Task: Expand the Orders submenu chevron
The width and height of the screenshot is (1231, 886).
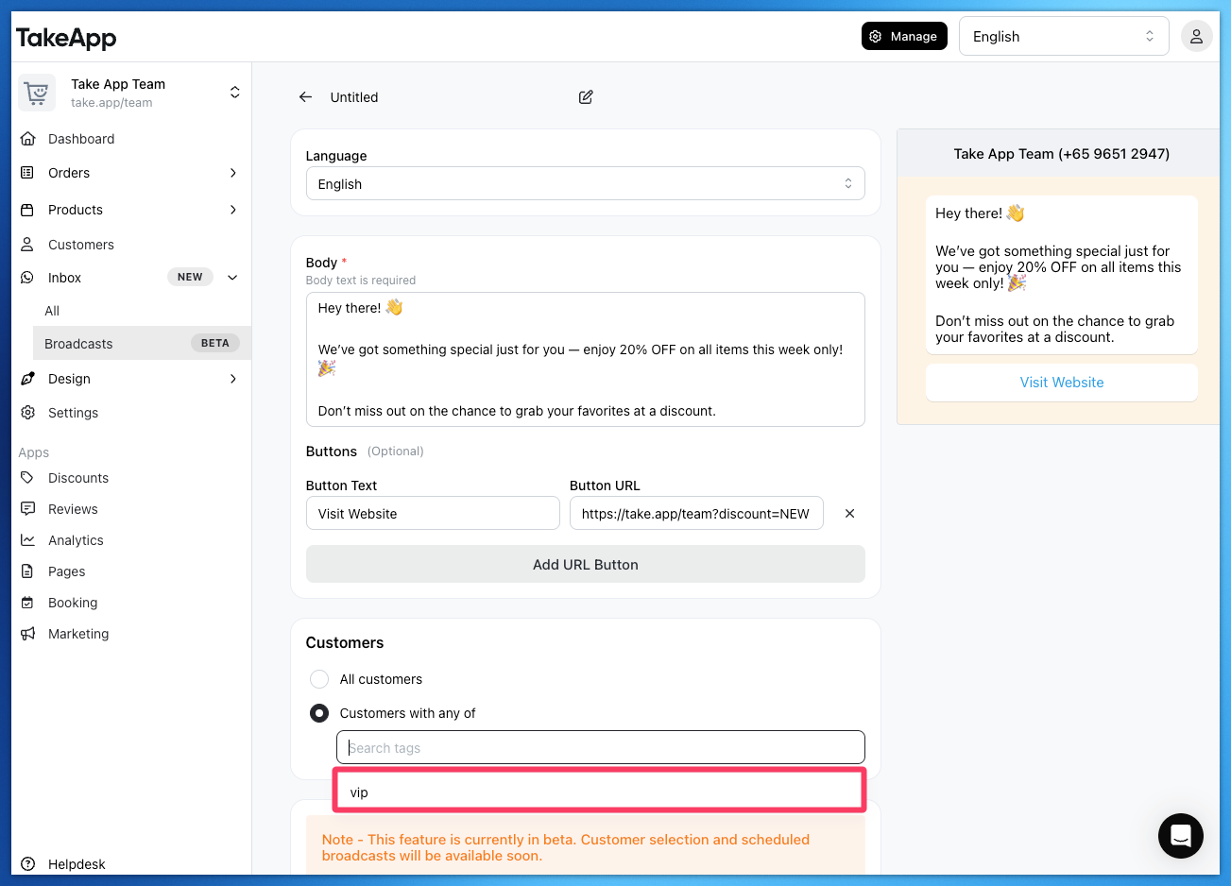Action: click(x=233, y=173)
